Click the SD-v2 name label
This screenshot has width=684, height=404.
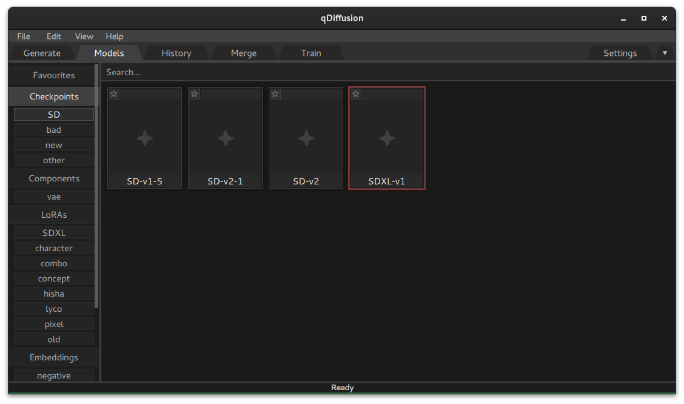tap(306, 181)
